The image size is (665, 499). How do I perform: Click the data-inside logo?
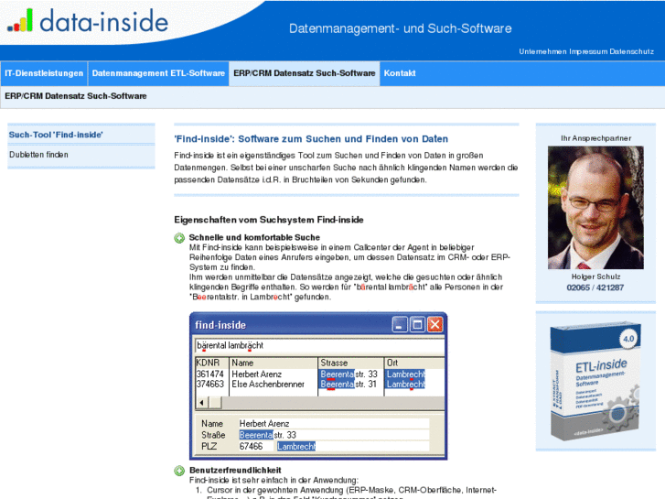point(88,21)
